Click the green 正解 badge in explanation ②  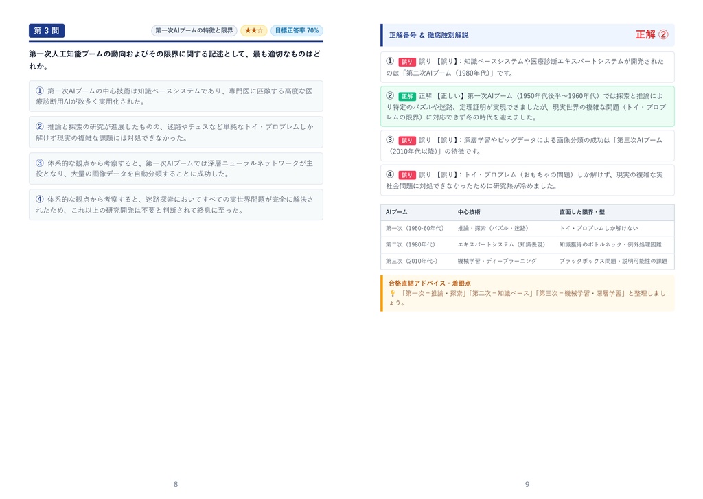[406, 96]
